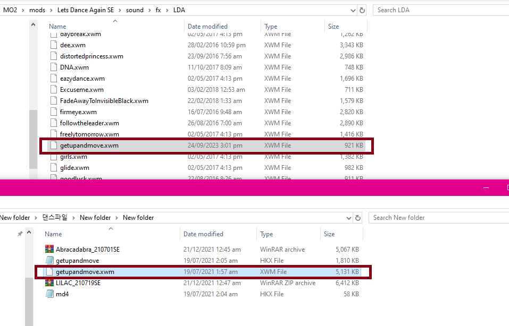509x326 pixels.
Task: Select file name dee.xwm
Action: pos(73,45)
